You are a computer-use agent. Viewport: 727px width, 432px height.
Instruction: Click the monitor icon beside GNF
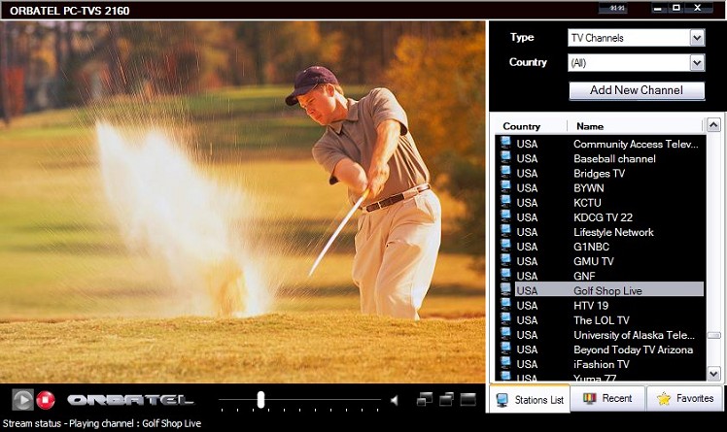505,275
